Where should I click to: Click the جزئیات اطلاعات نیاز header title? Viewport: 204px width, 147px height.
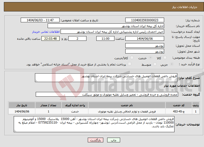[185, 7]
